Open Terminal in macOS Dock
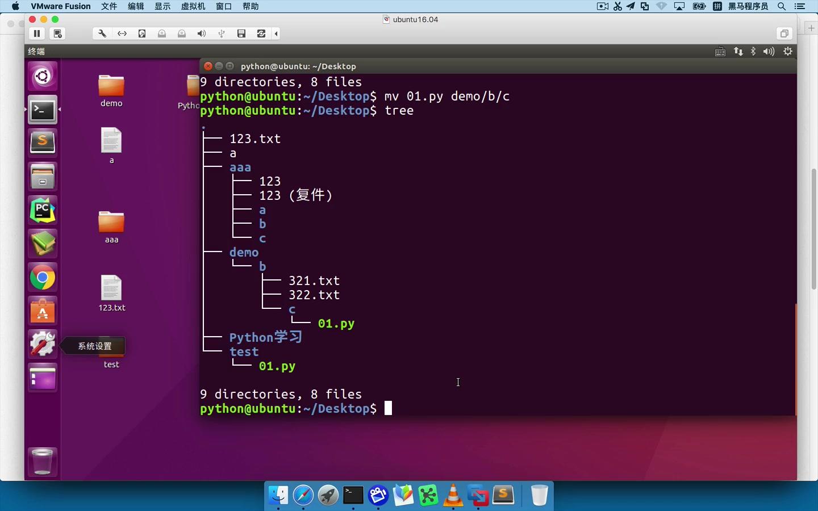Screen dimensions: 818x511 pyautogui.click(x=353, y=496)
